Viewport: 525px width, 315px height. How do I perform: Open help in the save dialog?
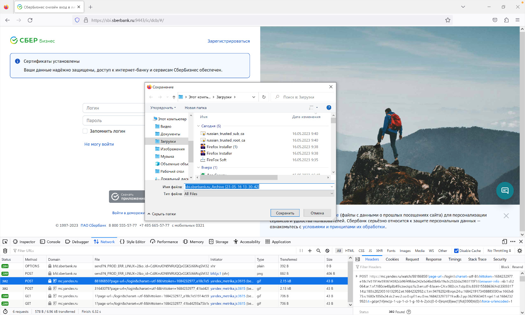coord(329,107)
